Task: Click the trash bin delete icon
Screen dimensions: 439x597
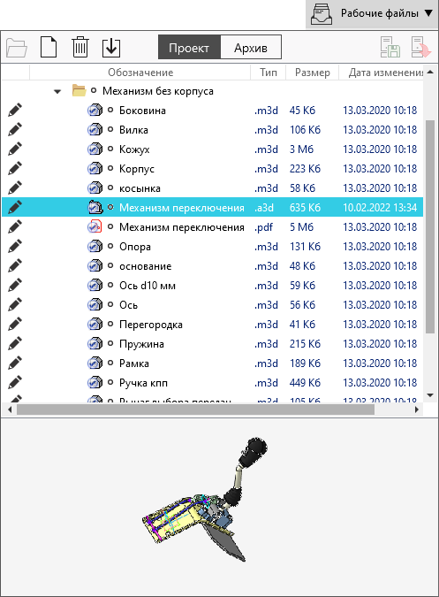Action: tap(79, 47)
